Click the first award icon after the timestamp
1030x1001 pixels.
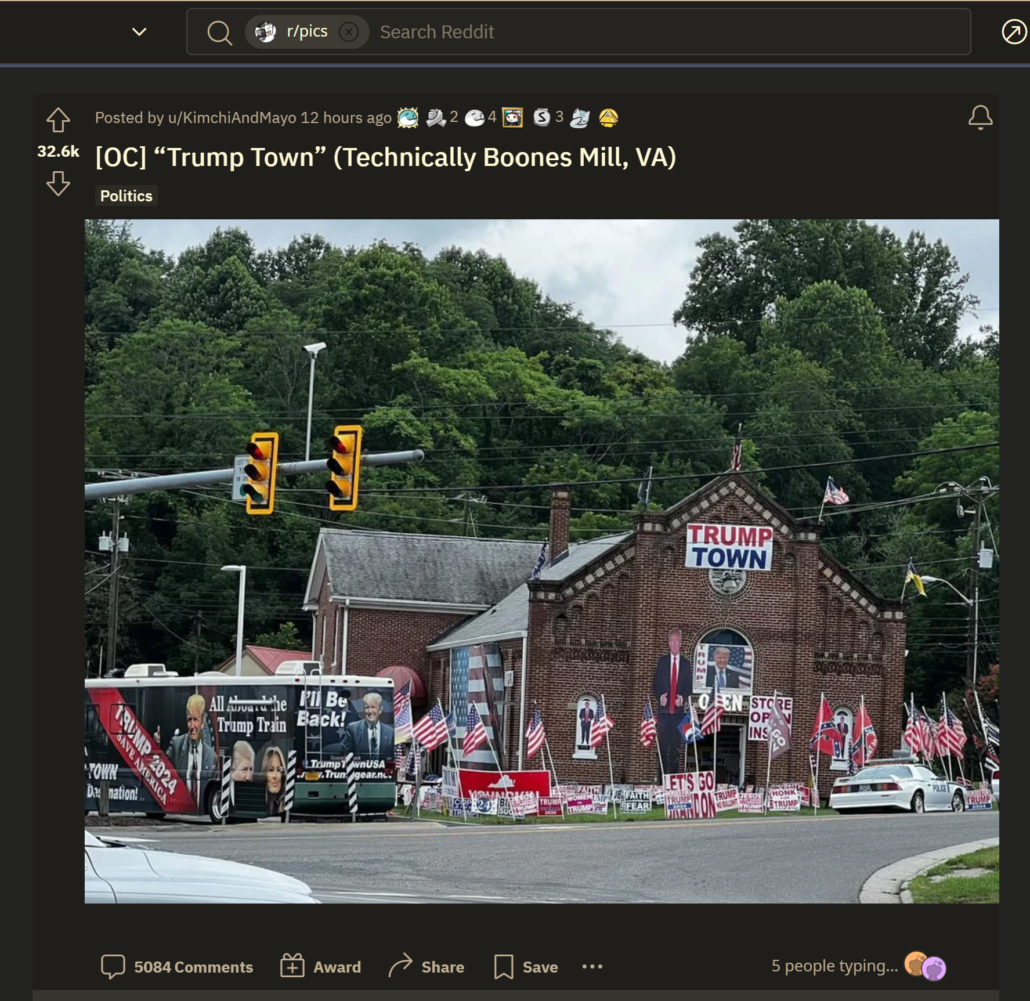click(408, 118)
